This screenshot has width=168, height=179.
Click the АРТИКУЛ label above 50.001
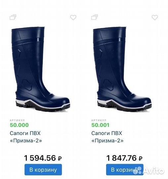pyautogui.click(x=99, y=120)
